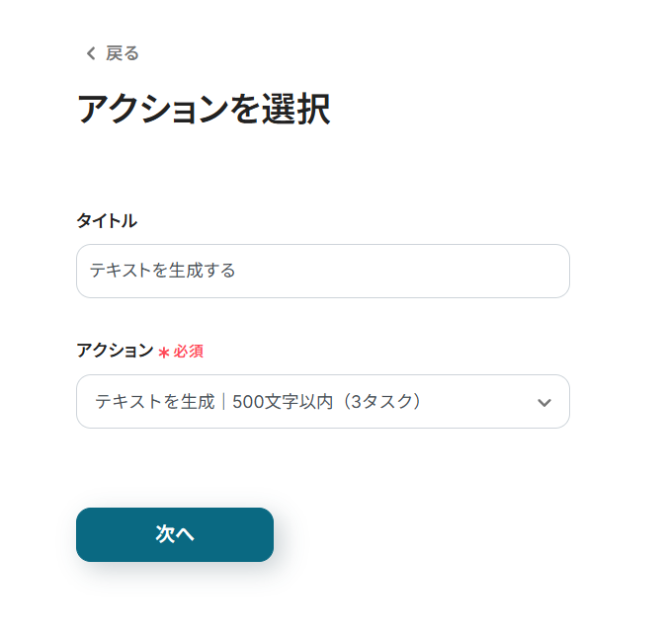Click the 選択 part of the heading
The width and height of the screenshot is (666, 635).
click(295, 110)
